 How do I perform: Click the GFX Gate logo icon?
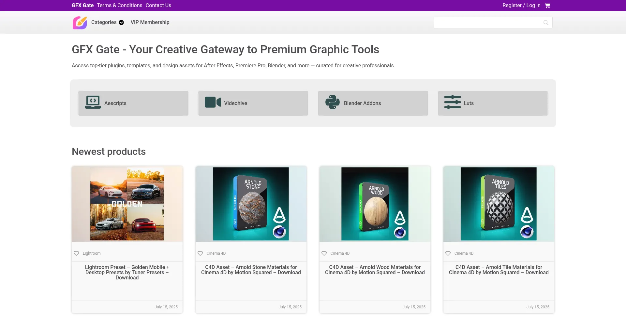tap(80, 23)
